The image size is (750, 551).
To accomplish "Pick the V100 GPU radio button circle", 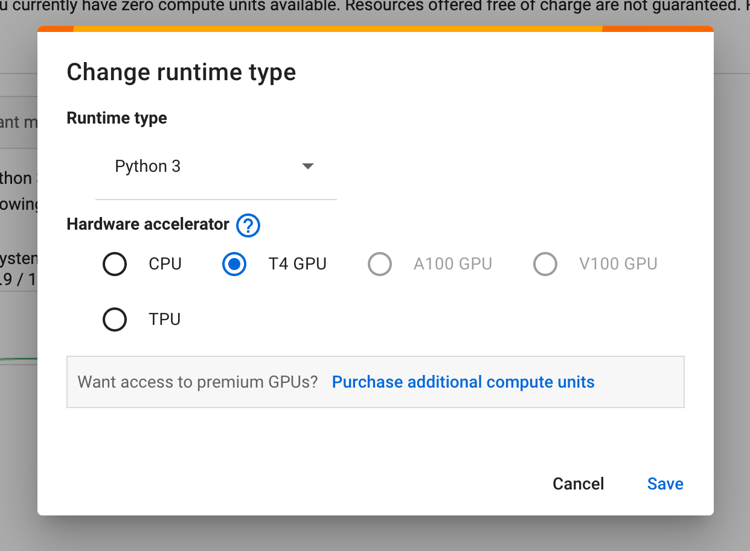I will click(x=545, y=264).
